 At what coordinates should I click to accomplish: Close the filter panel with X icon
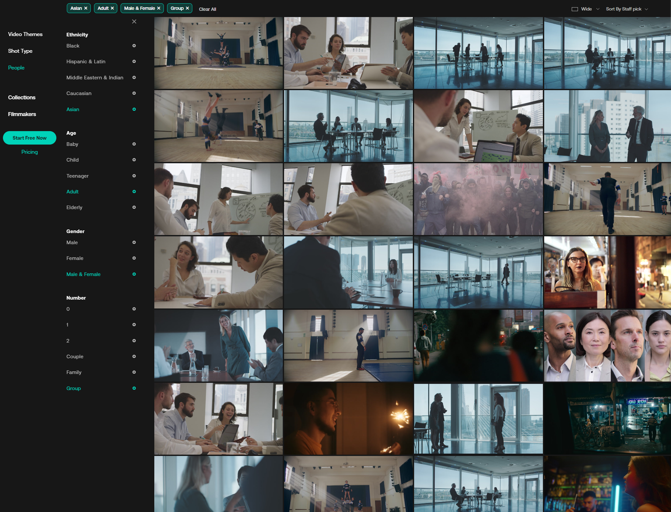(x=134, y=22)
